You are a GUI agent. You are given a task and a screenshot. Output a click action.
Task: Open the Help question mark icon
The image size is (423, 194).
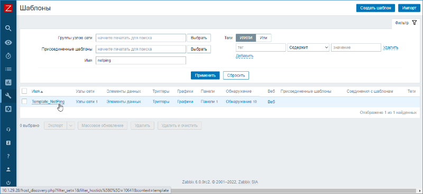pos(8,156)
